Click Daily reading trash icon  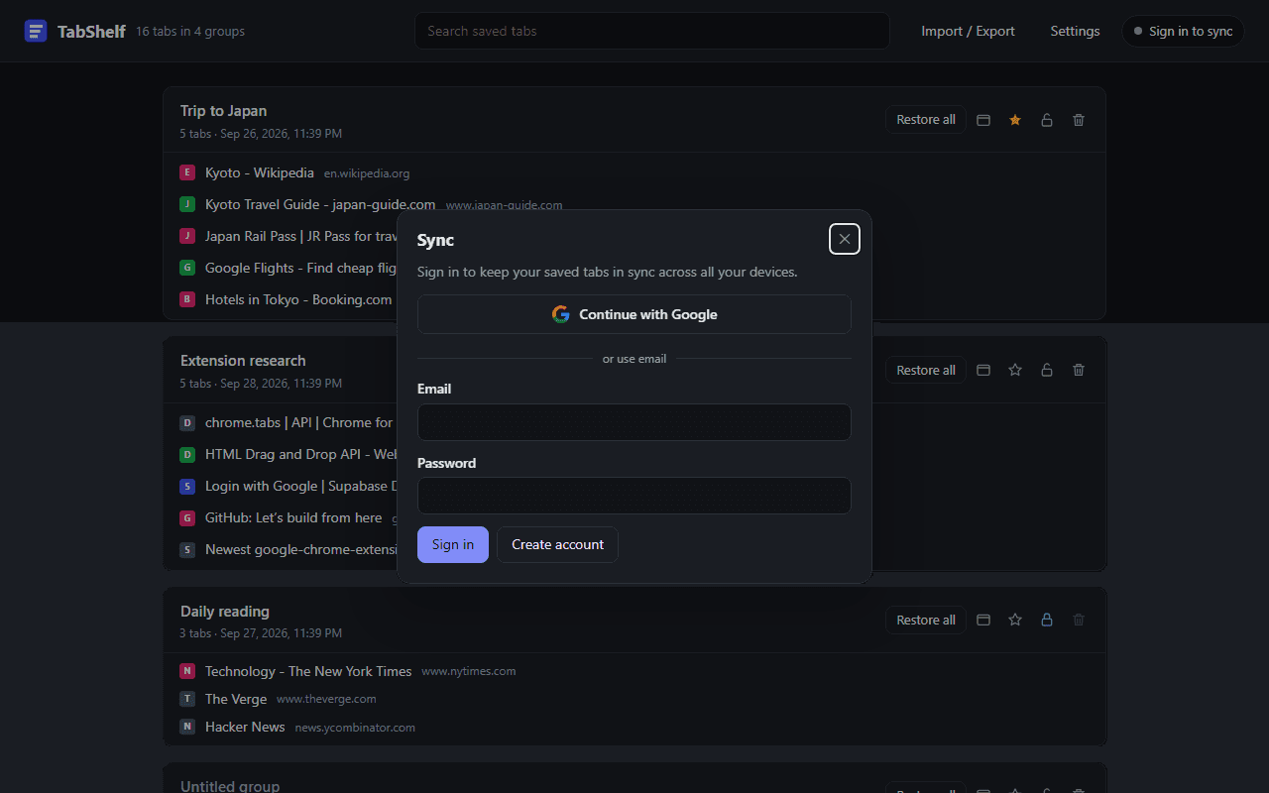[1079, 620]
